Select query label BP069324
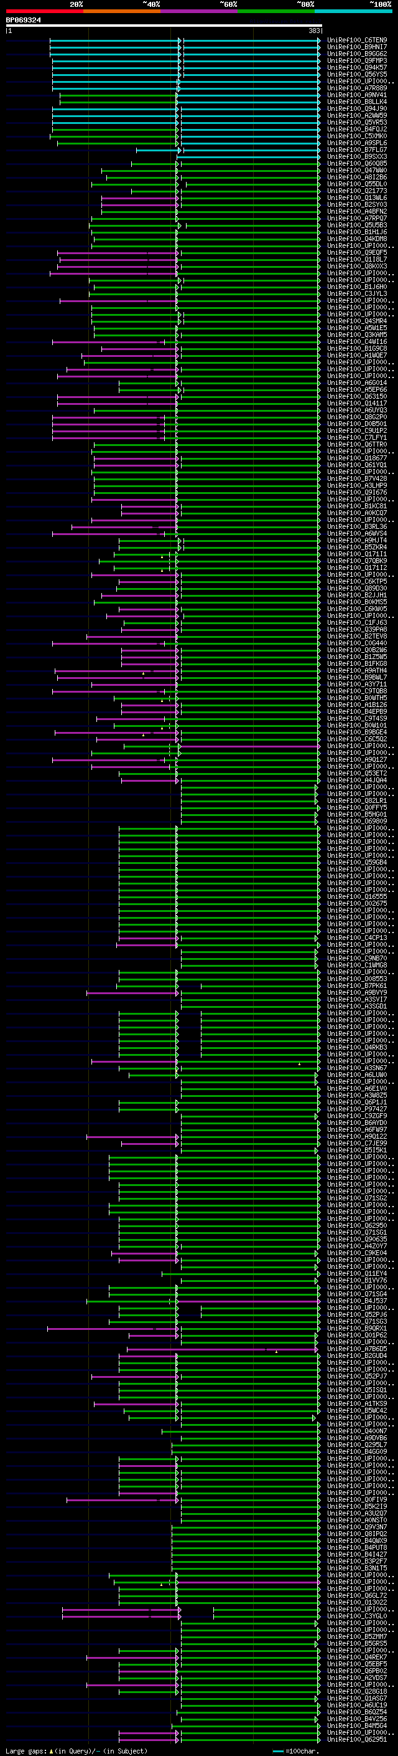Viewport: 398px width, 1756px height. coord(23,21)
